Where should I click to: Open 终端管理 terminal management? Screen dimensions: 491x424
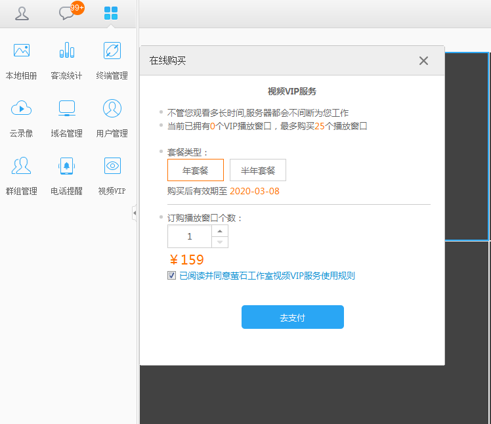tap(112, 51)
